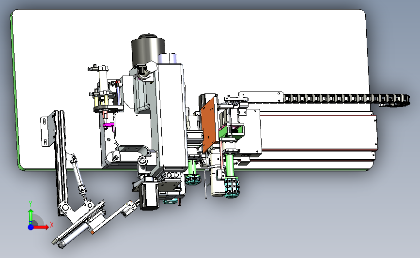The image size is (420, 258).
Task: Select the black stepper motor at bottom
Action: click(149, 196)
